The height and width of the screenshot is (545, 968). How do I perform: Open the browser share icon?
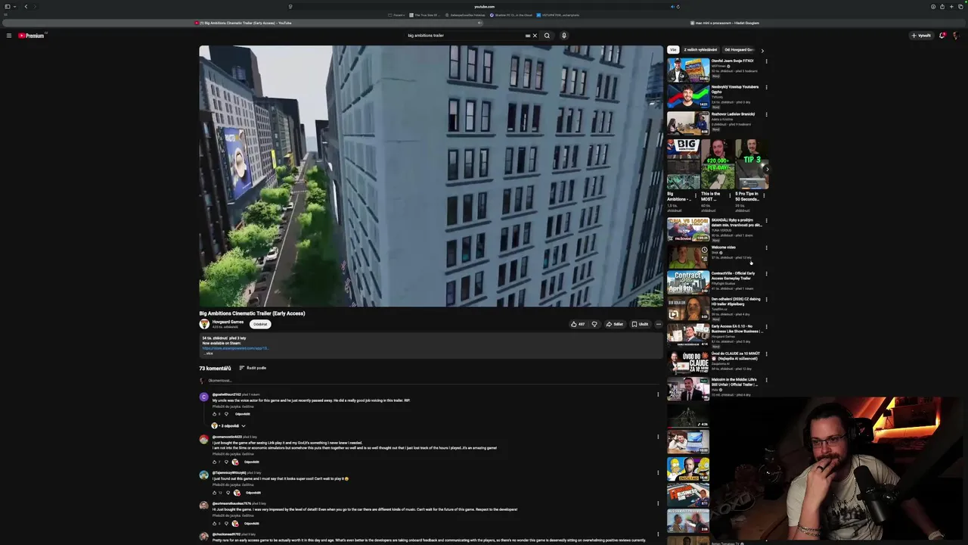click(x=942, y=7)
